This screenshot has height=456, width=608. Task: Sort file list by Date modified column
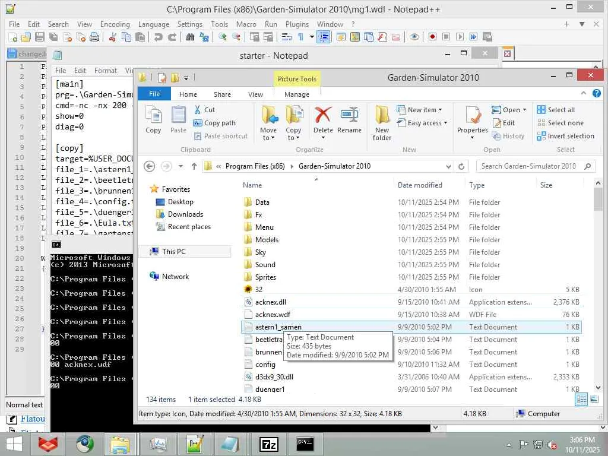click(420, 185)
